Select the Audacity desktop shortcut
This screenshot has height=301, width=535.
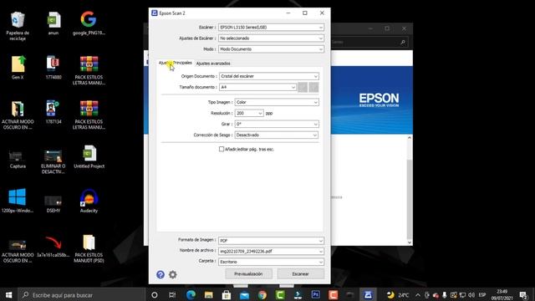click(x=89, y=201)
